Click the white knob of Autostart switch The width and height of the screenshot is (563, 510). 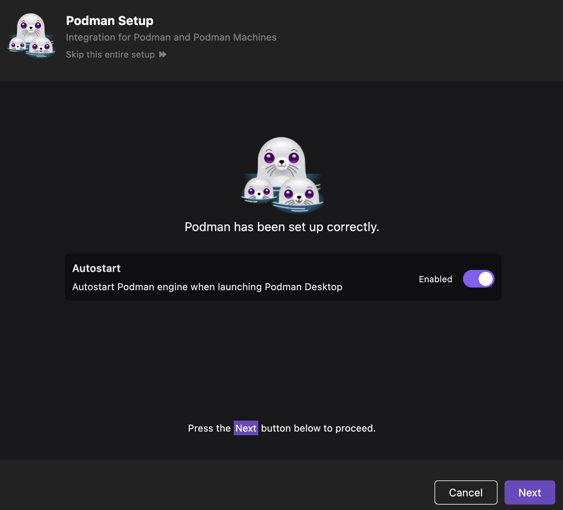485,279
